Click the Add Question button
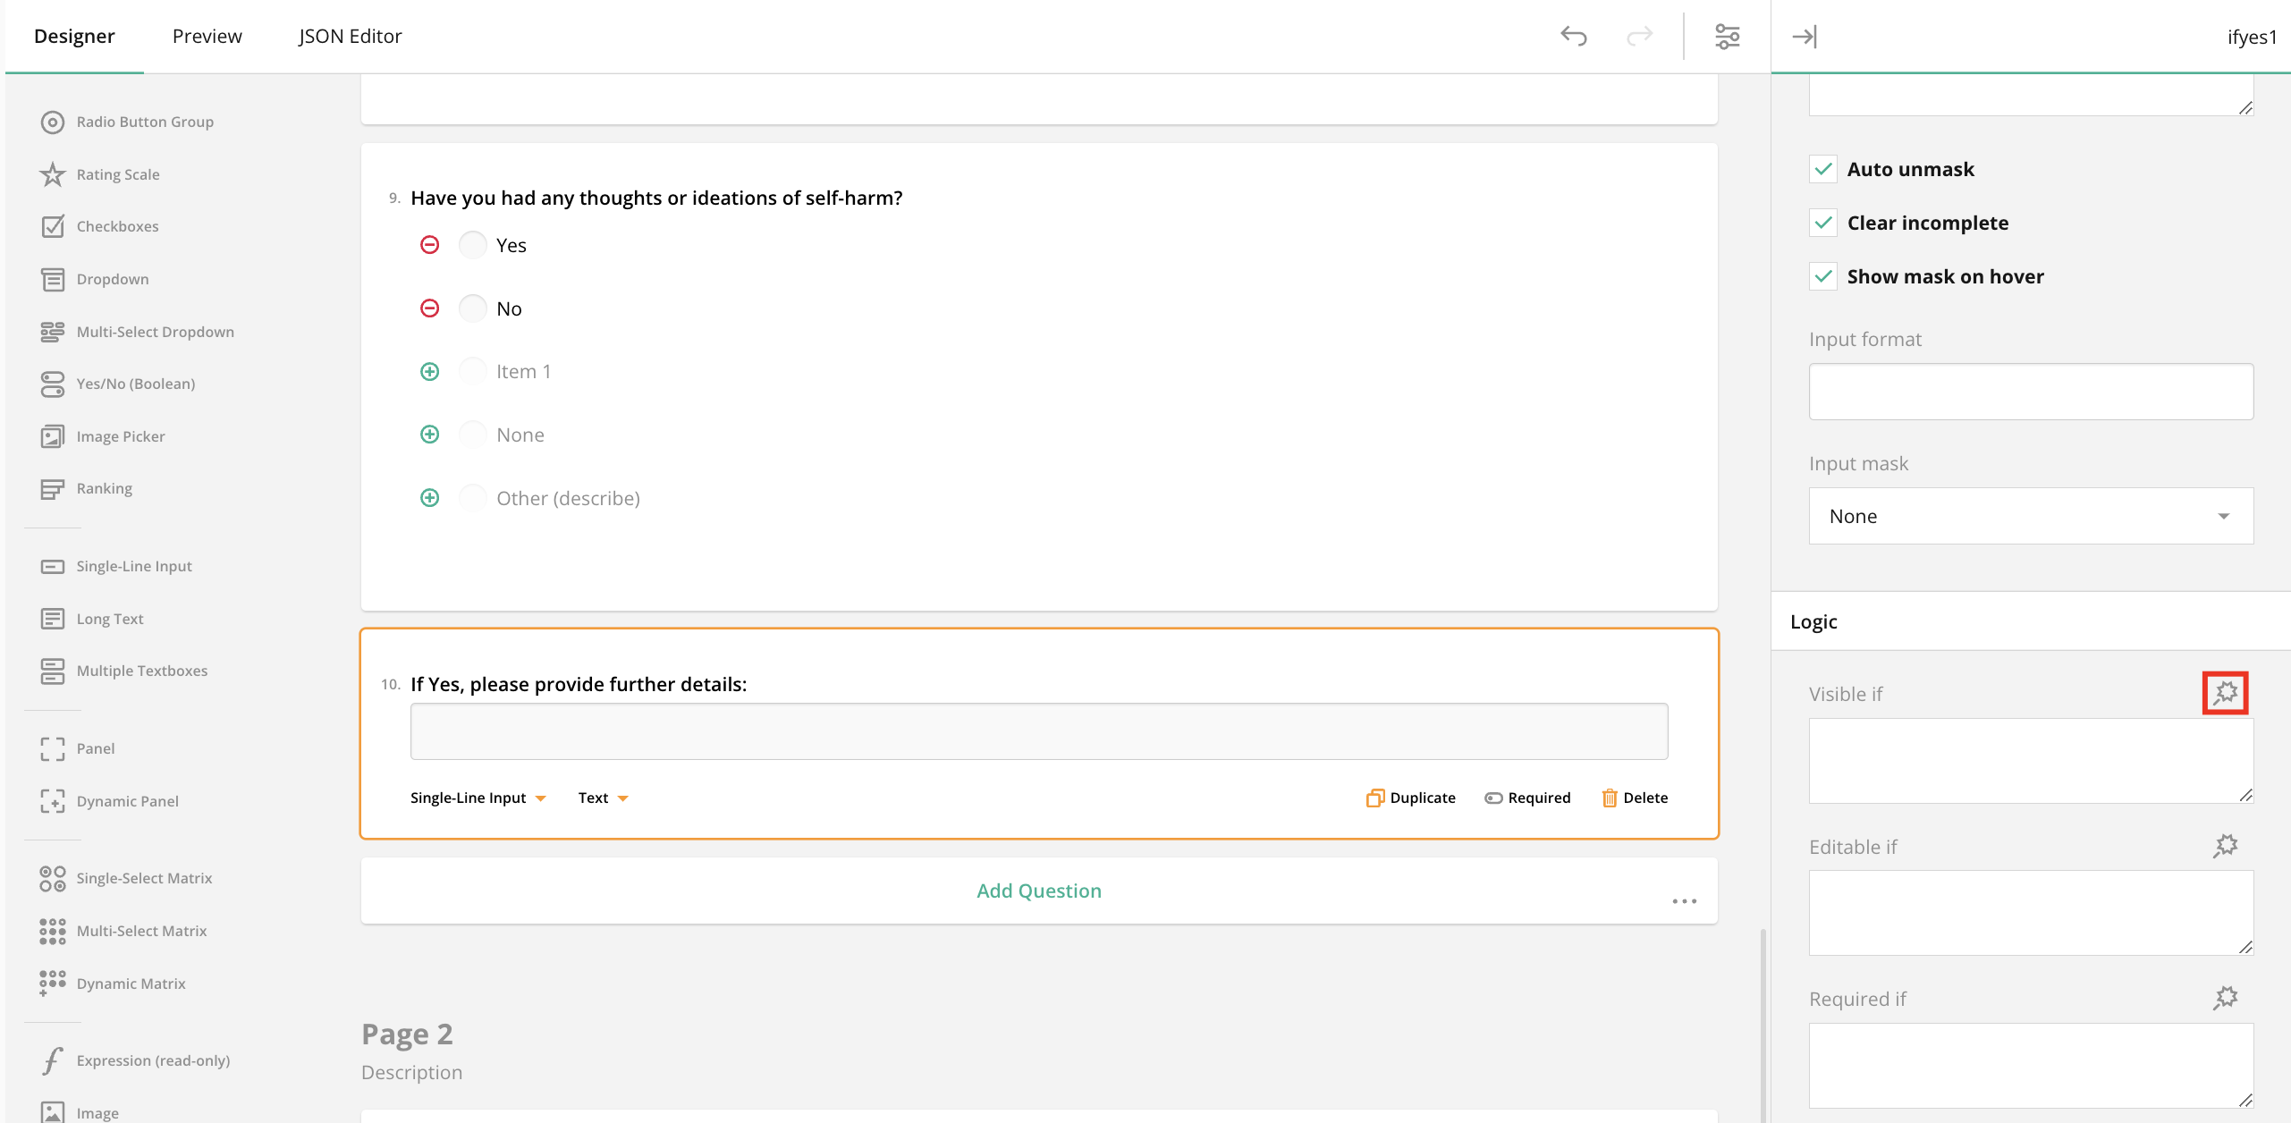This screenshot has height=1123, width=2291. (1038, 891)
